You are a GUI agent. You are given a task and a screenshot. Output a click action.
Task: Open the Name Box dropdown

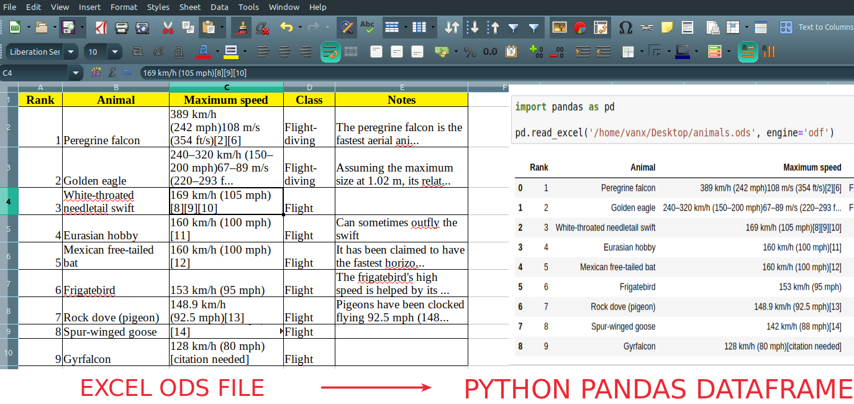pos(76,73)
